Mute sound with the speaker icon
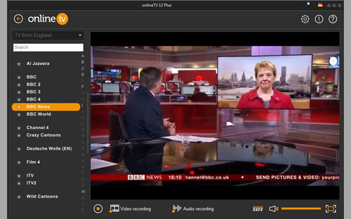The height and width of the screenshot is (219, 351). pyautogui.click(x=274, y=209)
